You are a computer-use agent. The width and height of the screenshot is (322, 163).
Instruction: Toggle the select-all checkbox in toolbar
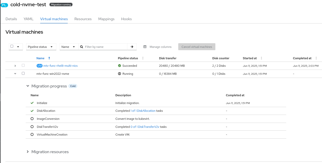coord(12,47)
